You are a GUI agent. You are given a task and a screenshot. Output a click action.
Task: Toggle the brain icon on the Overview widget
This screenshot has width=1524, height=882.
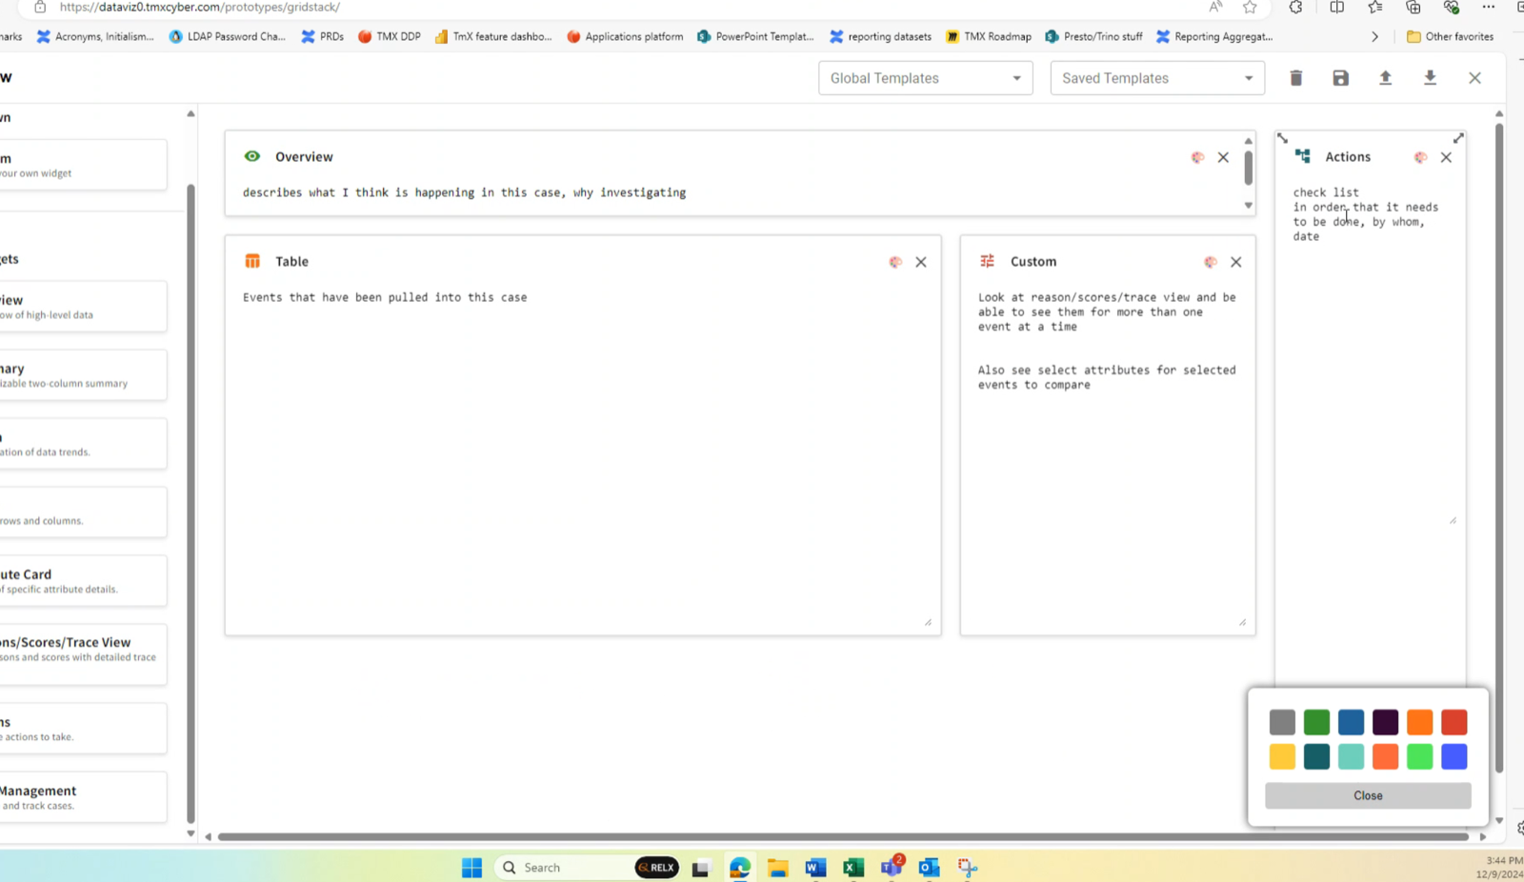[1197, 157]
